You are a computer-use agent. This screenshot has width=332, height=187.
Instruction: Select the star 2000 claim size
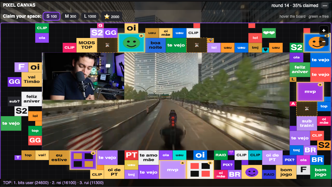click(x=112, y=17)
